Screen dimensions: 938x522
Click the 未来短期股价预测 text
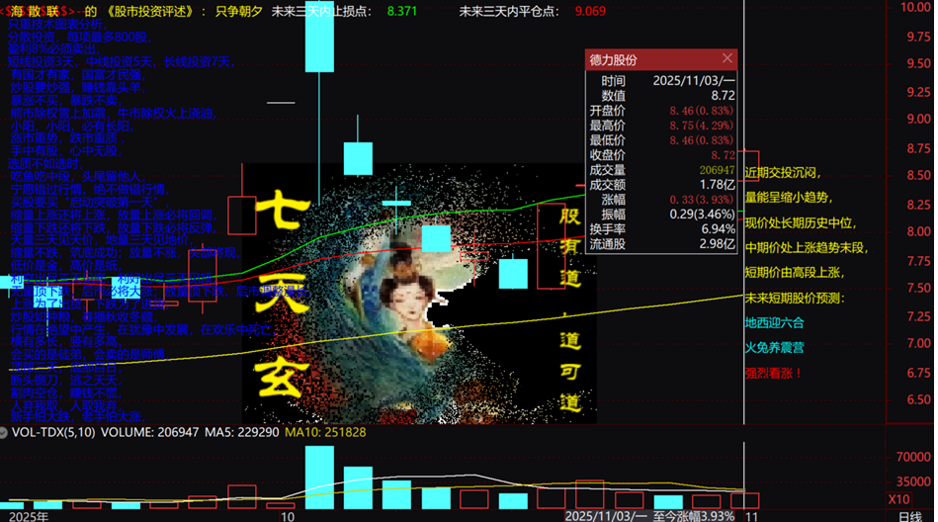pyautogui.click(x=795, y=299)
